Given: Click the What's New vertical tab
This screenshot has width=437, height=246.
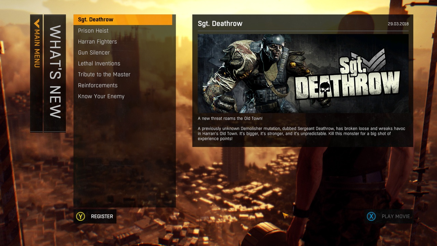Looking at the screenshot, I should click(55, 73).
